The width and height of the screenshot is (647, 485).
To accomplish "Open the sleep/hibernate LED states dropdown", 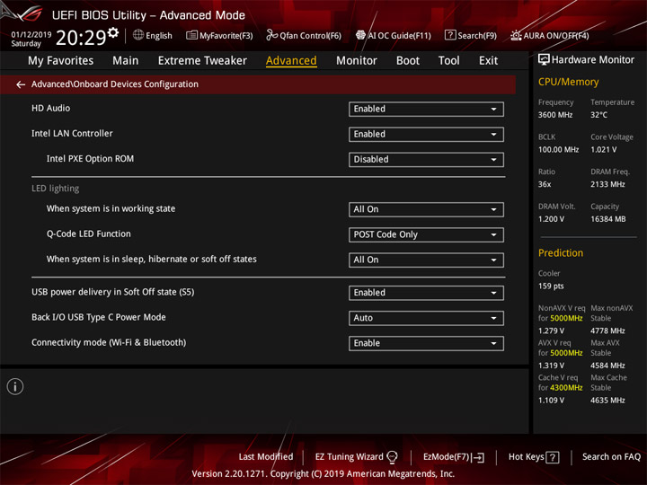I will [426, 260].
